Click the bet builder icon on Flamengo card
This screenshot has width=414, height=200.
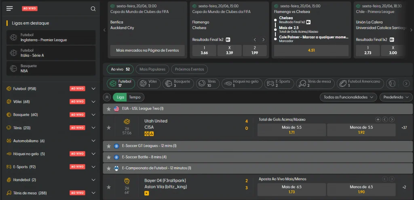[x=228, y=40]
